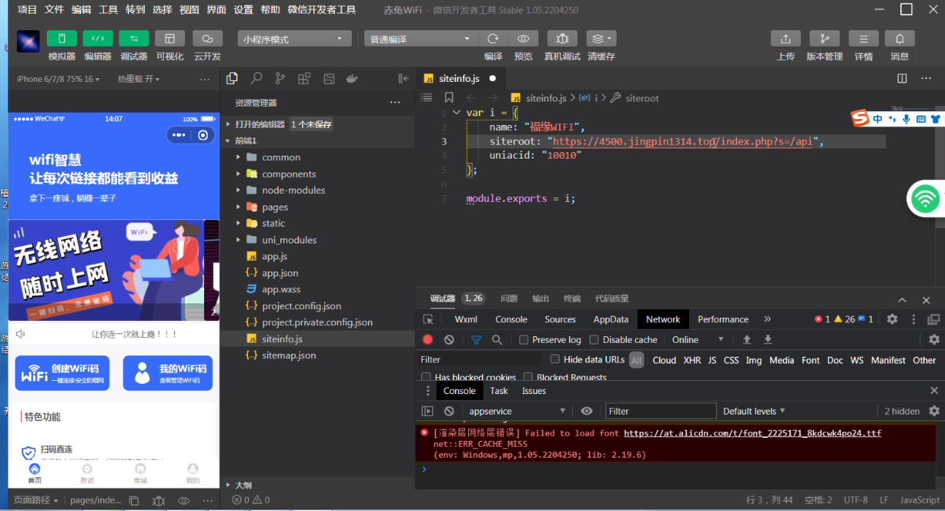Open the mini program mode dropdown
945x511 pixels.
(294, 39)
